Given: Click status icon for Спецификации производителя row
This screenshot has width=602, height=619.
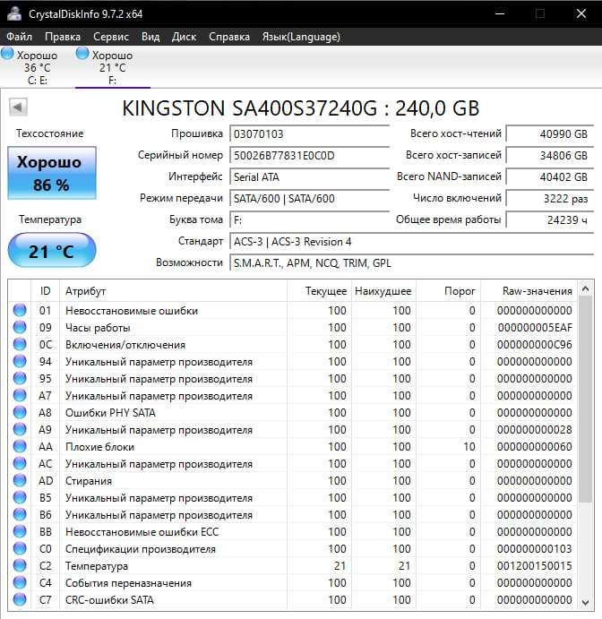Looking at the screenshot, I should (20, 548).
